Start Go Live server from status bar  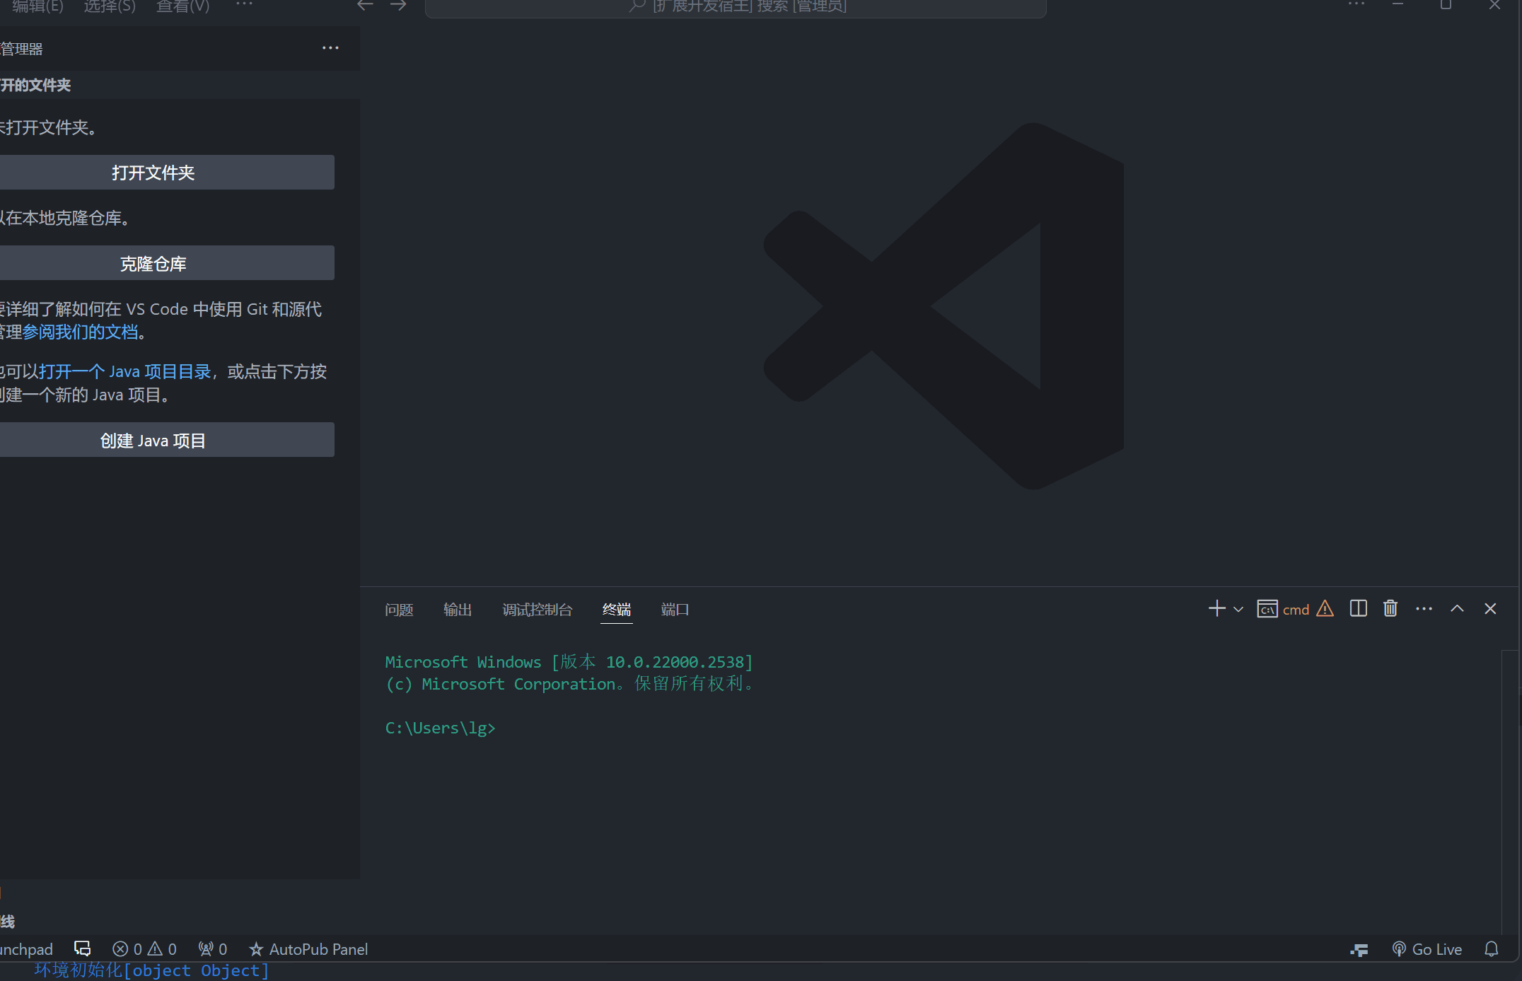(1427, 949)
